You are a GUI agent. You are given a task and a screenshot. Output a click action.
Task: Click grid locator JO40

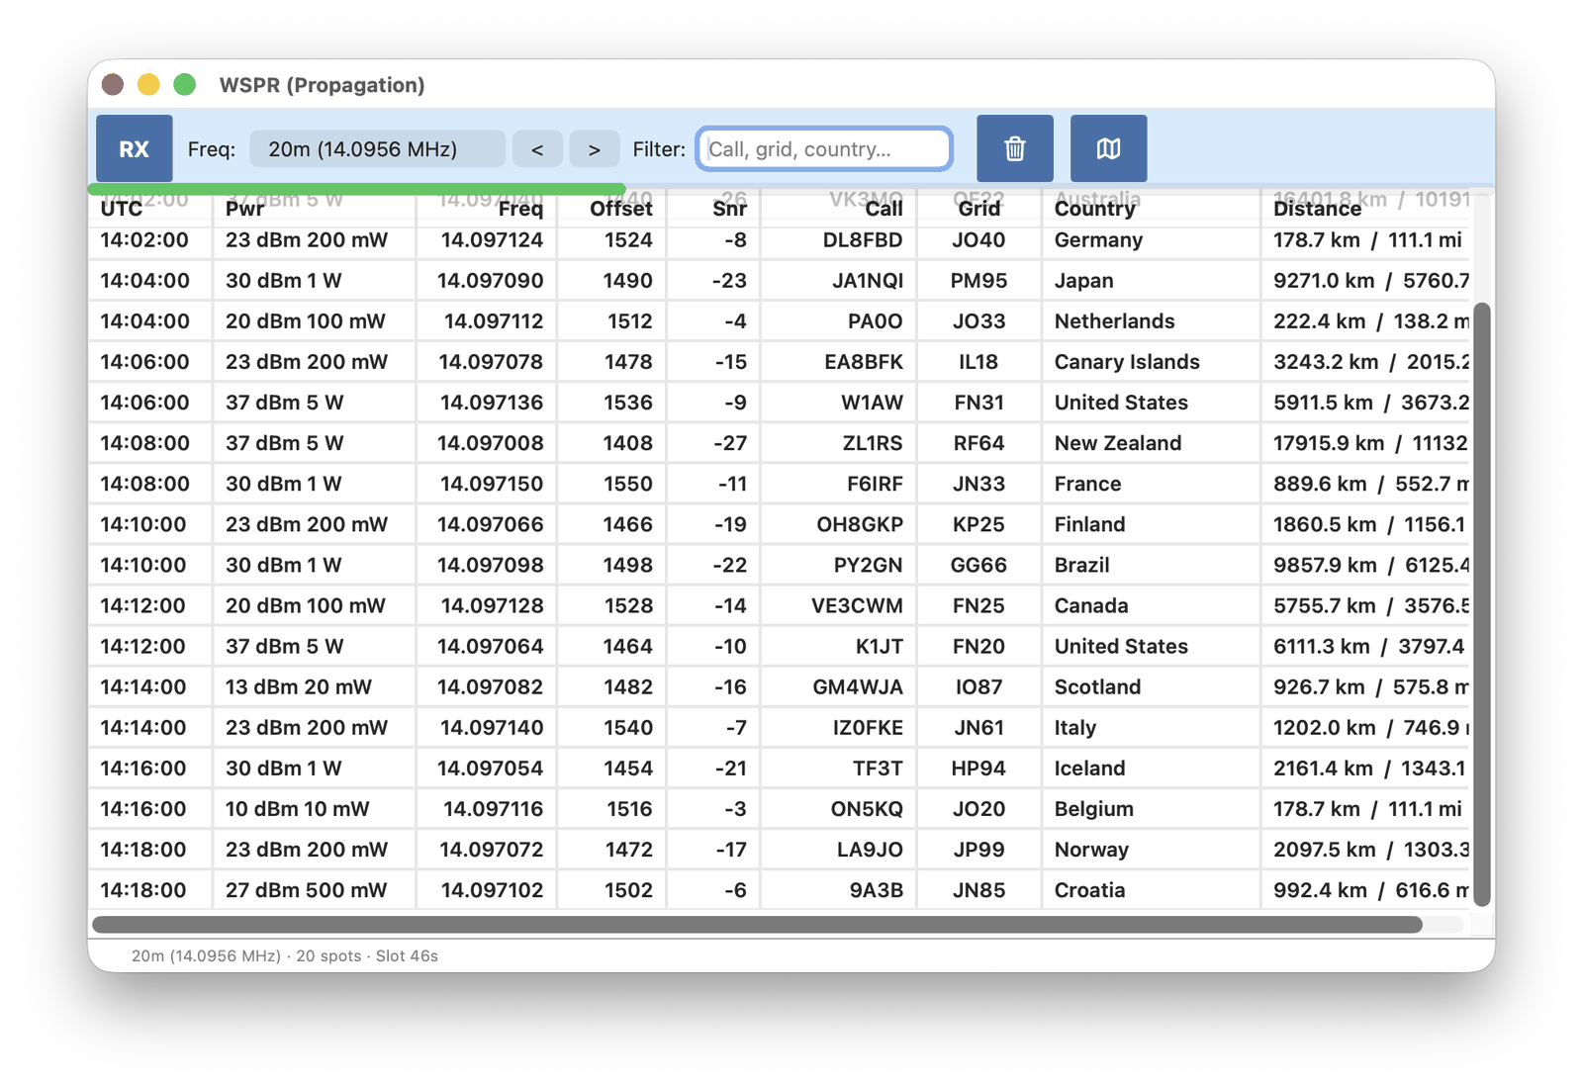coord(978,240)
